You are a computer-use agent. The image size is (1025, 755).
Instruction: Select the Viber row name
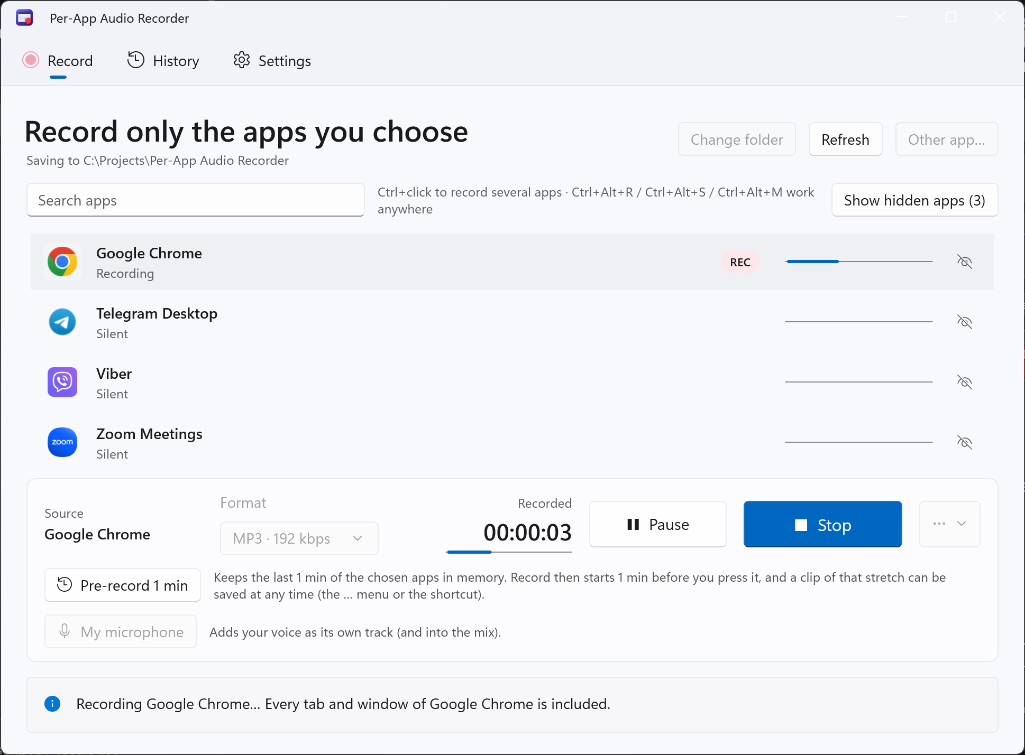pyautogui.click(x=114, y=374)
